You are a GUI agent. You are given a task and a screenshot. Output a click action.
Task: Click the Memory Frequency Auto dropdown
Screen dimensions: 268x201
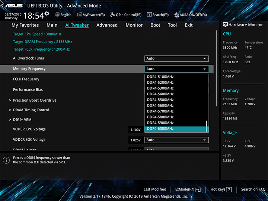176,69
